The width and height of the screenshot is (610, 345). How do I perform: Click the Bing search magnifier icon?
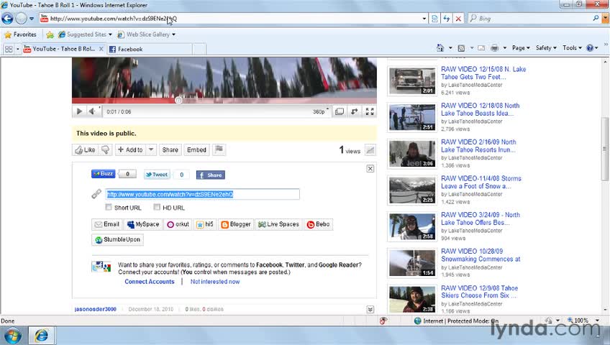click(596, 18)
